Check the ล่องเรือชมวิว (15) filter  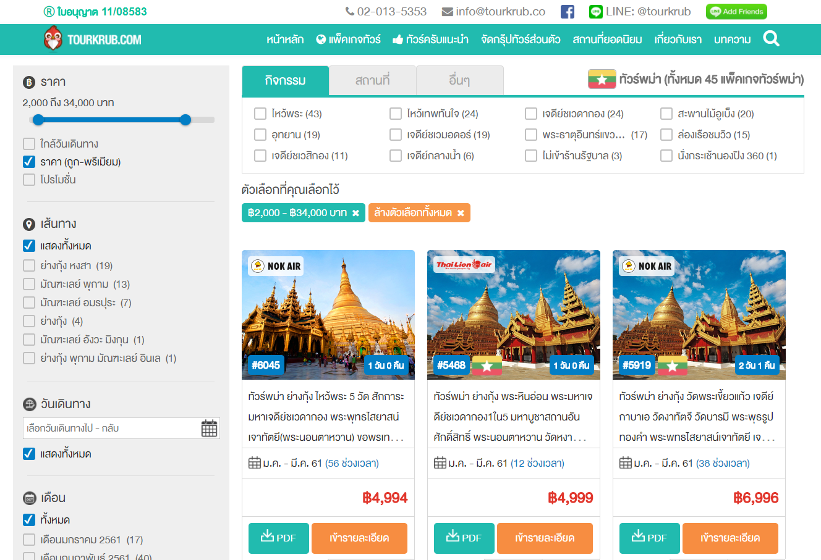pyautogui.click(x=666, y=135)
